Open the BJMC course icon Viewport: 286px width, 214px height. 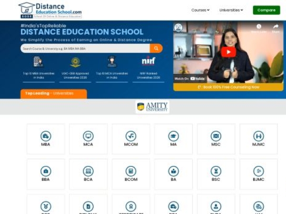(x=258, y=171)
